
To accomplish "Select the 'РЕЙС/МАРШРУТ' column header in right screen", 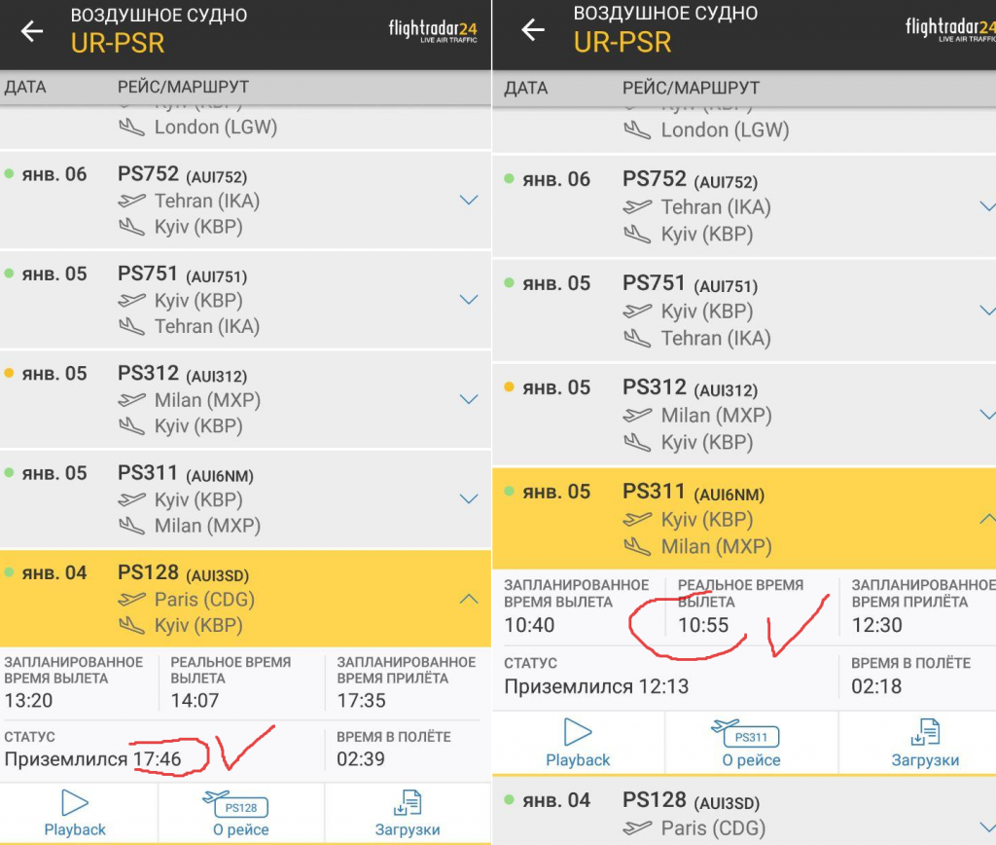I will [691, 88].
